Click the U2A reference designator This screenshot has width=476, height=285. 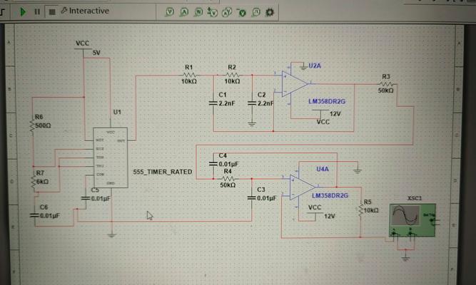coord(315,66)
